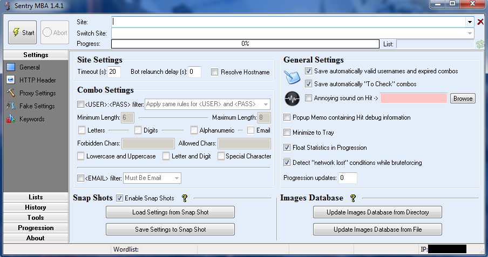The image size is (488, 257).
Task: Click into the Site input field
Action: [x=288, y=22]
